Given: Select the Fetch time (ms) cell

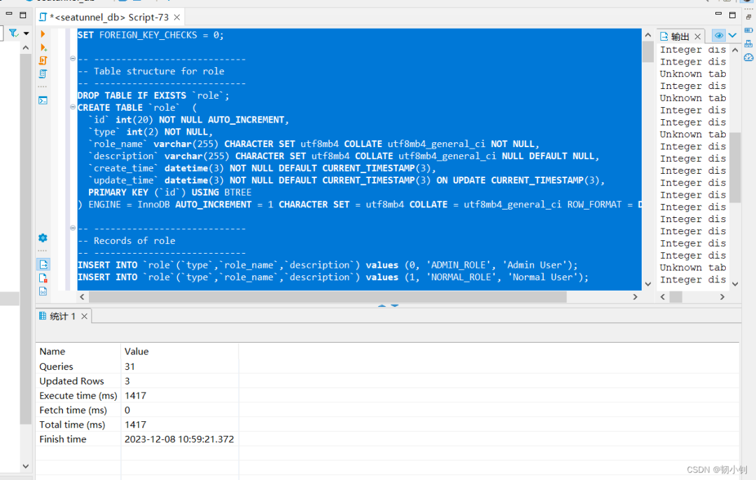Looking at the screenshot, I should (78, 410).
